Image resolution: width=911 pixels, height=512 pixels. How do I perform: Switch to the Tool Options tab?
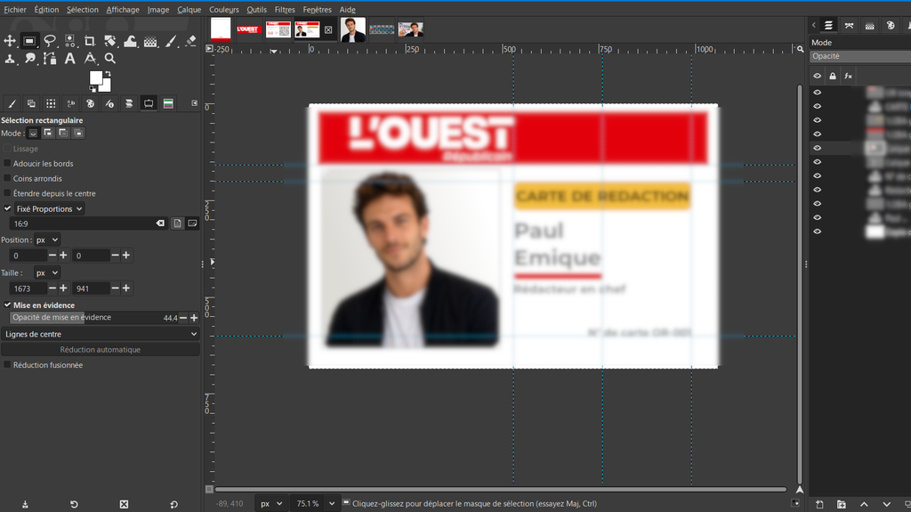149,103
